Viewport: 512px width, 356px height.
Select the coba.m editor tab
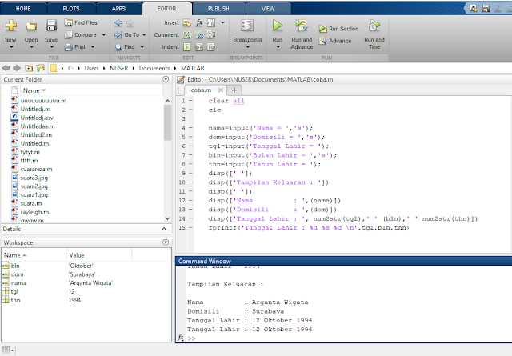tap(201, 90)
